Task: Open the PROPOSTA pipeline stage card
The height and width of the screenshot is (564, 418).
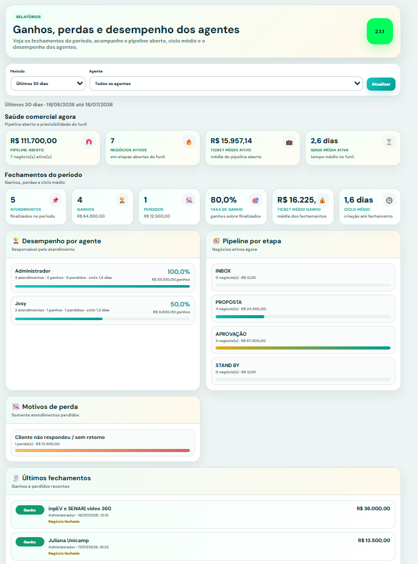Action: pos(303,309)
